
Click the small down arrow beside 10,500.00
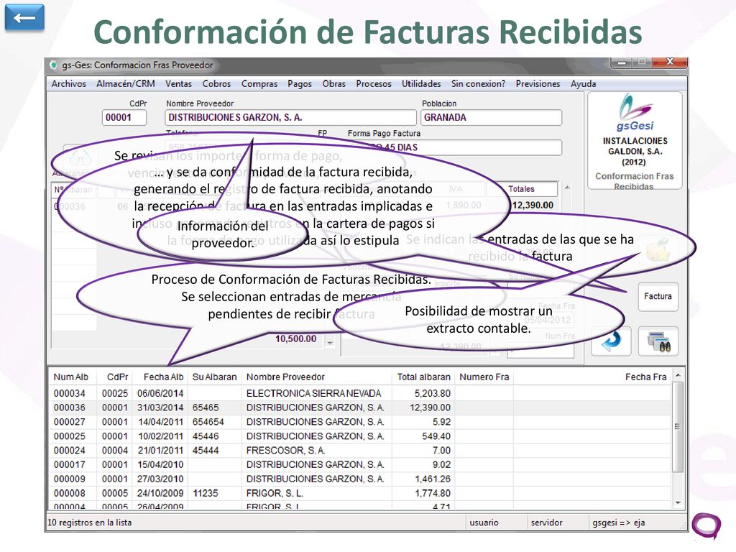330,343
